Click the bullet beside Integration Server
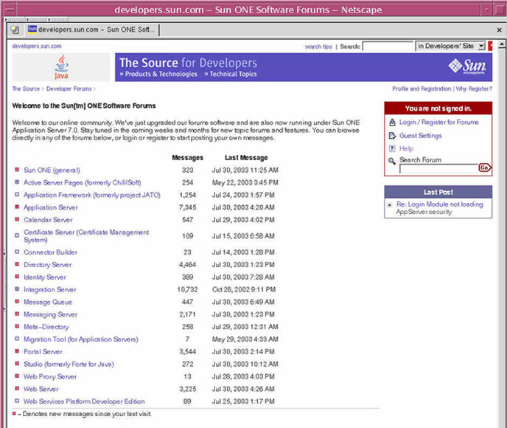 (x=17, y=289)
